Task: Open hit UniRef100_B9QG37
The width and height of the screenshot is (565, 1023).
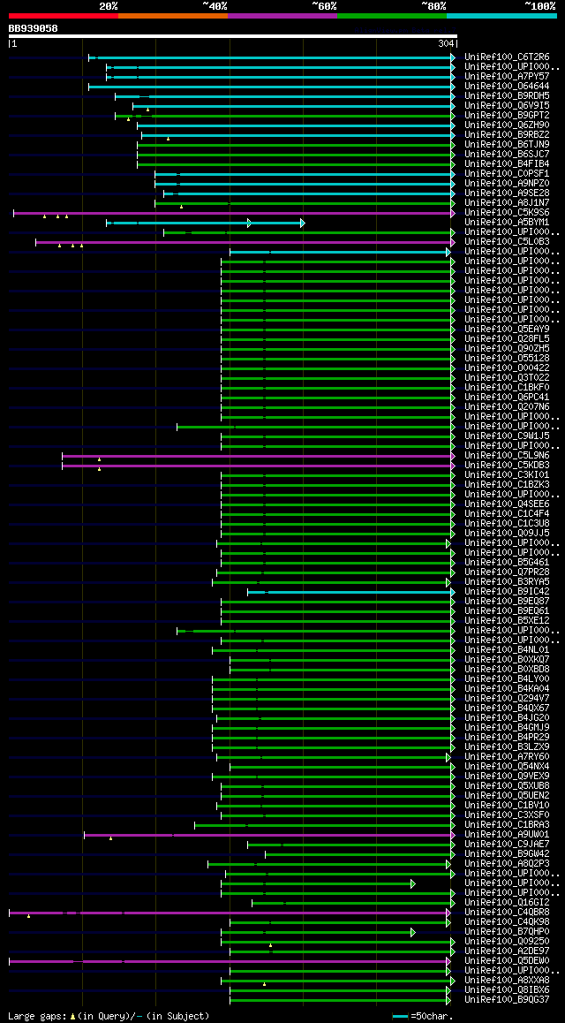Action: 507,999
